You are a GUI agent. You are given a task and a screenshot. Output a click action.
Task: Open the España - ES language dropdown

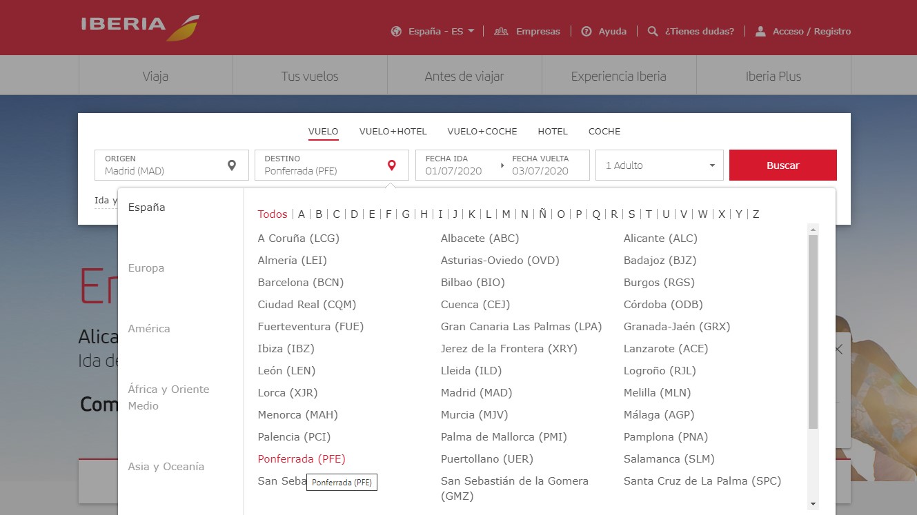tap(442, 31)
